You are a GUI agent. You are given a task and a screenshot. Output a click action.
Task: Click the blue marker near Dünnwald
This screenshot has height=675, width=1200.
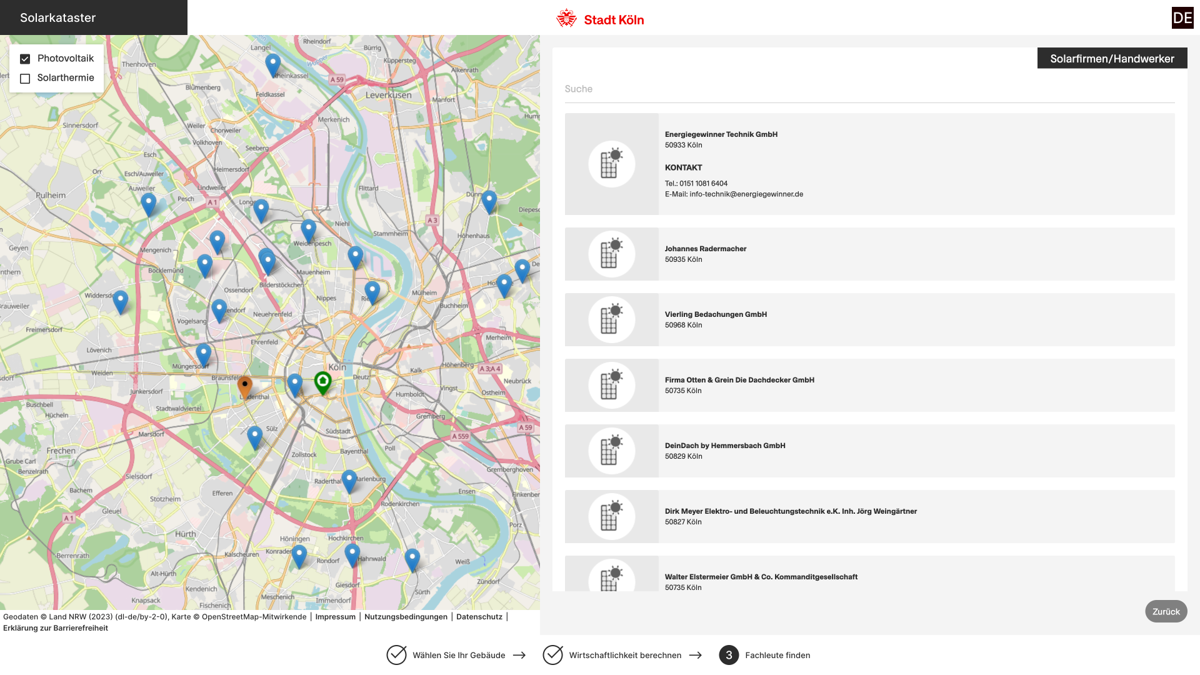pyautogui.click(x=489, y=202)
